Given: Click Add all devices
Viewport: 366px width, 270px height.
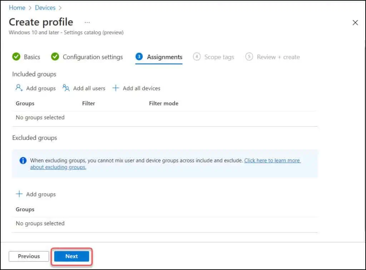Looking at the screenshot, I should click(136, 88).
